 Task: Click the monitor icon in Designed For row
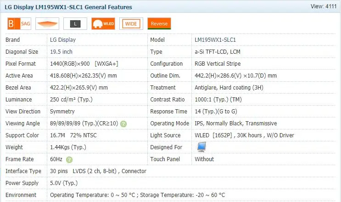[201, 147]
